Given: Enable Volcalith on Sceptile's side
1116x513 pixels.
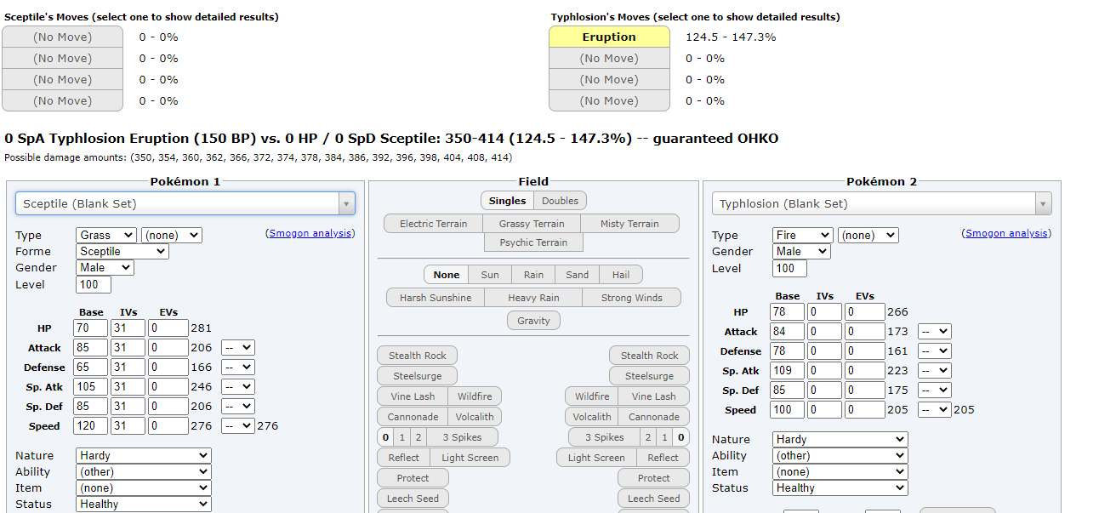Looking at the screenshot, I should tap(475, 417).
